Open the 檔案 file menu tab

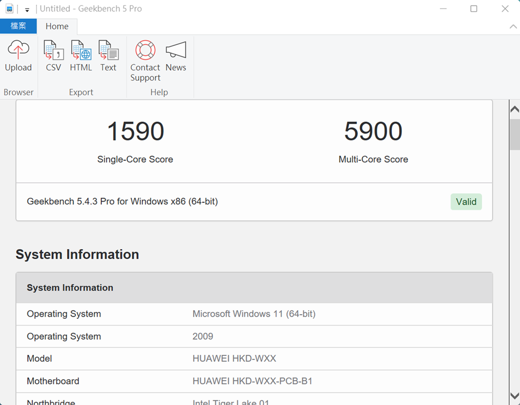point(18,26)
